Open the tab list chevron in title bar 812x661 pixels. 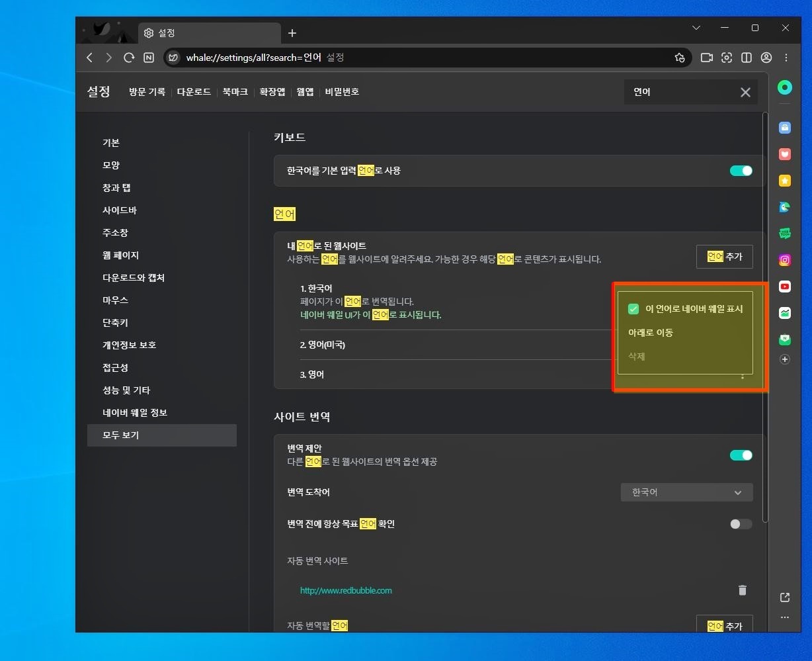tap(696, 28)
